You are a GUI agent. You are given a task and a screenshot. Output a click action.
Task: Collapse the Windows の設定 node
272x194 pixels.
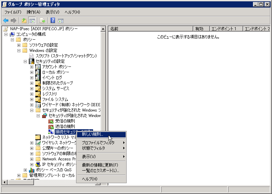[x=19, y=51]
